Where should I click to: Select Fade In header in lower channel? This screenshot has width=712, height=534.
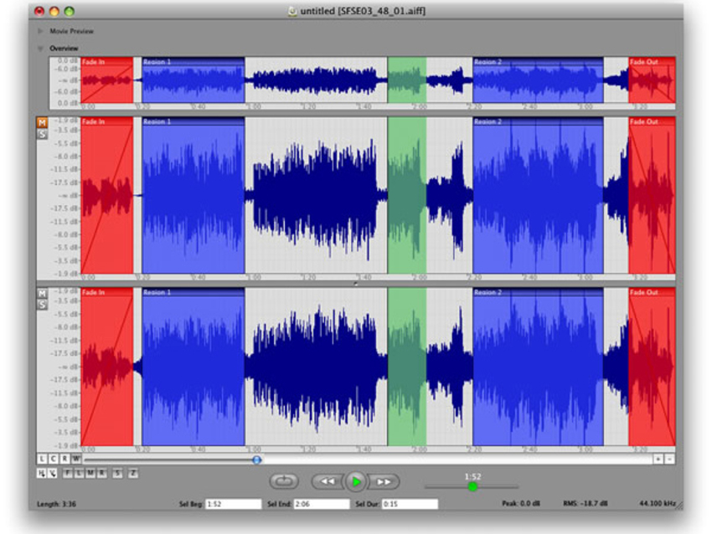click(107, 292)
